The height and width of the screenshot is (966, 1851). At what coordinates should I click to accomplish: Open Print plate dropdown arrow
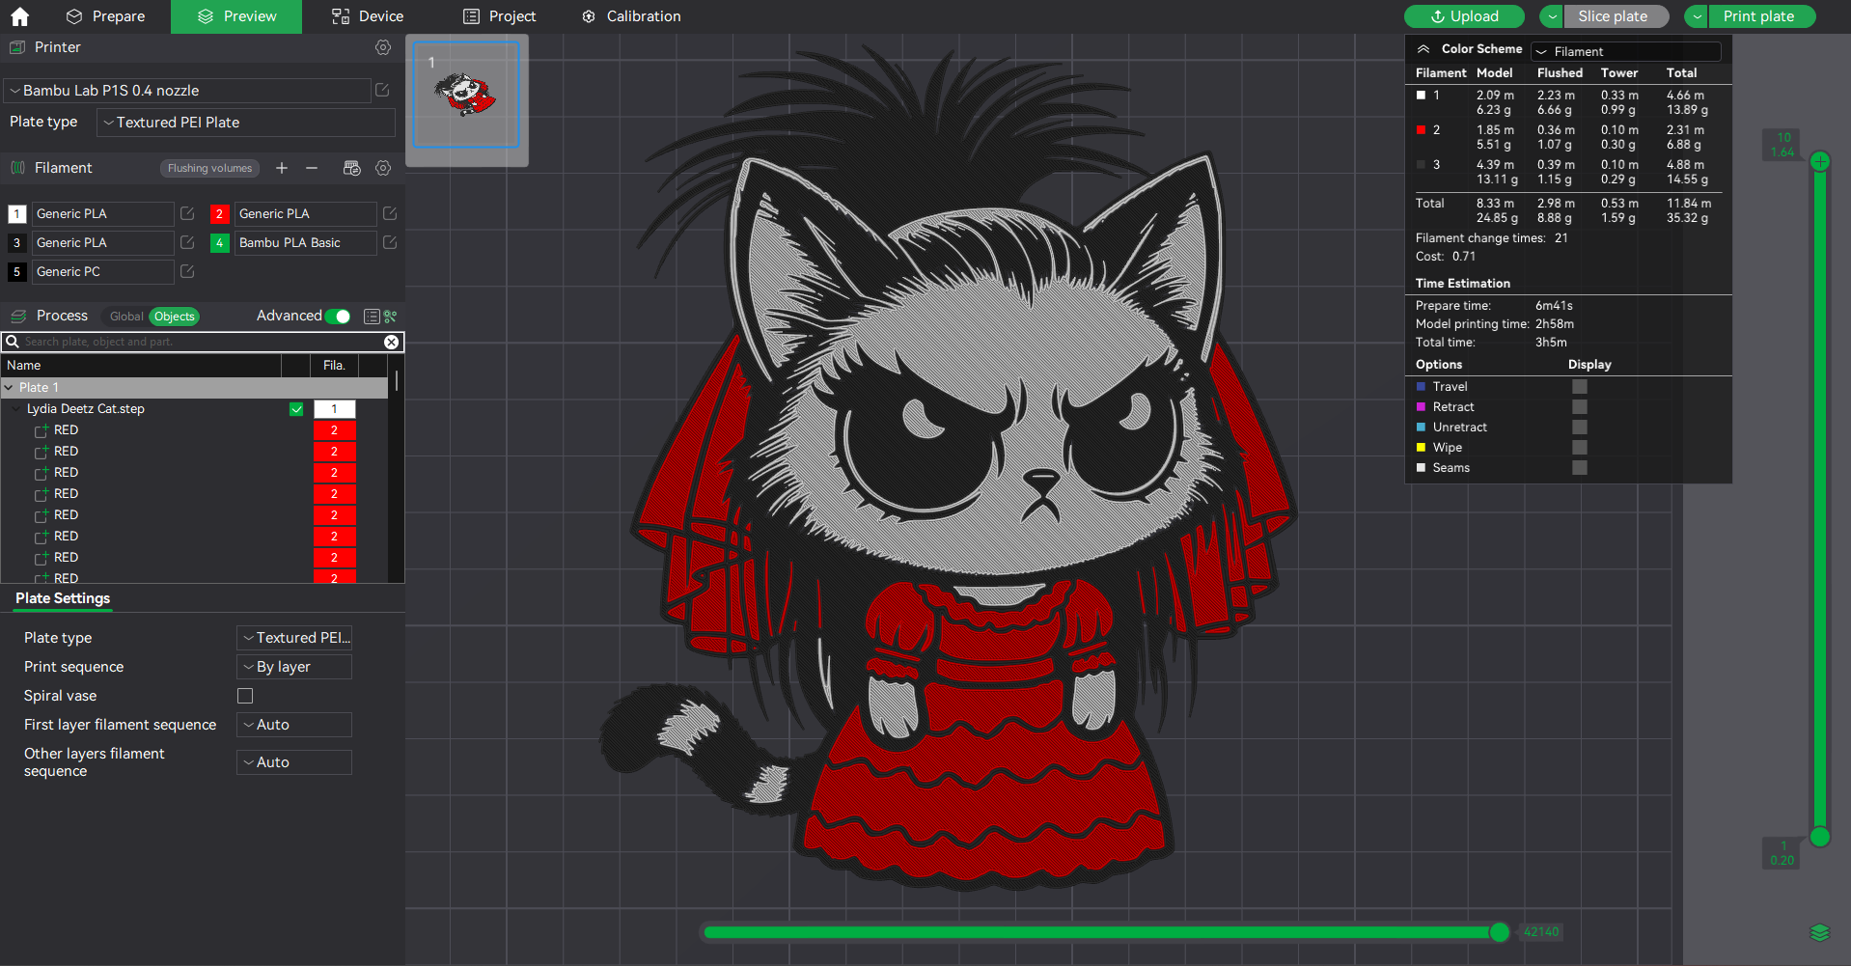pos(1697,16)
